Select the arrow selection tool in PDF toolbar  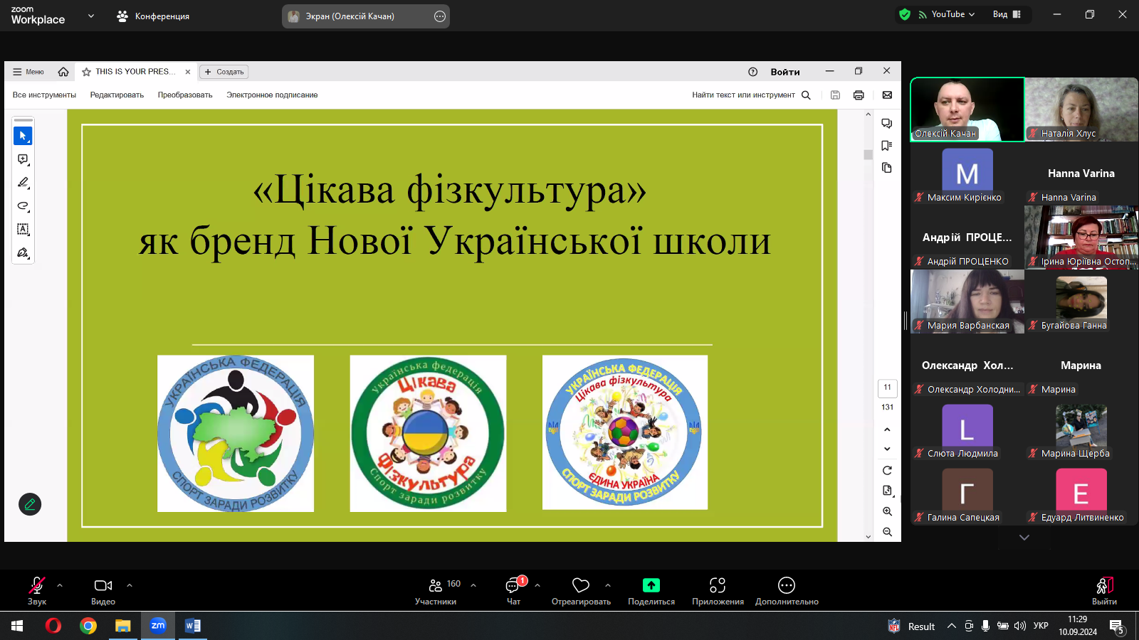(x=23, y=136)
